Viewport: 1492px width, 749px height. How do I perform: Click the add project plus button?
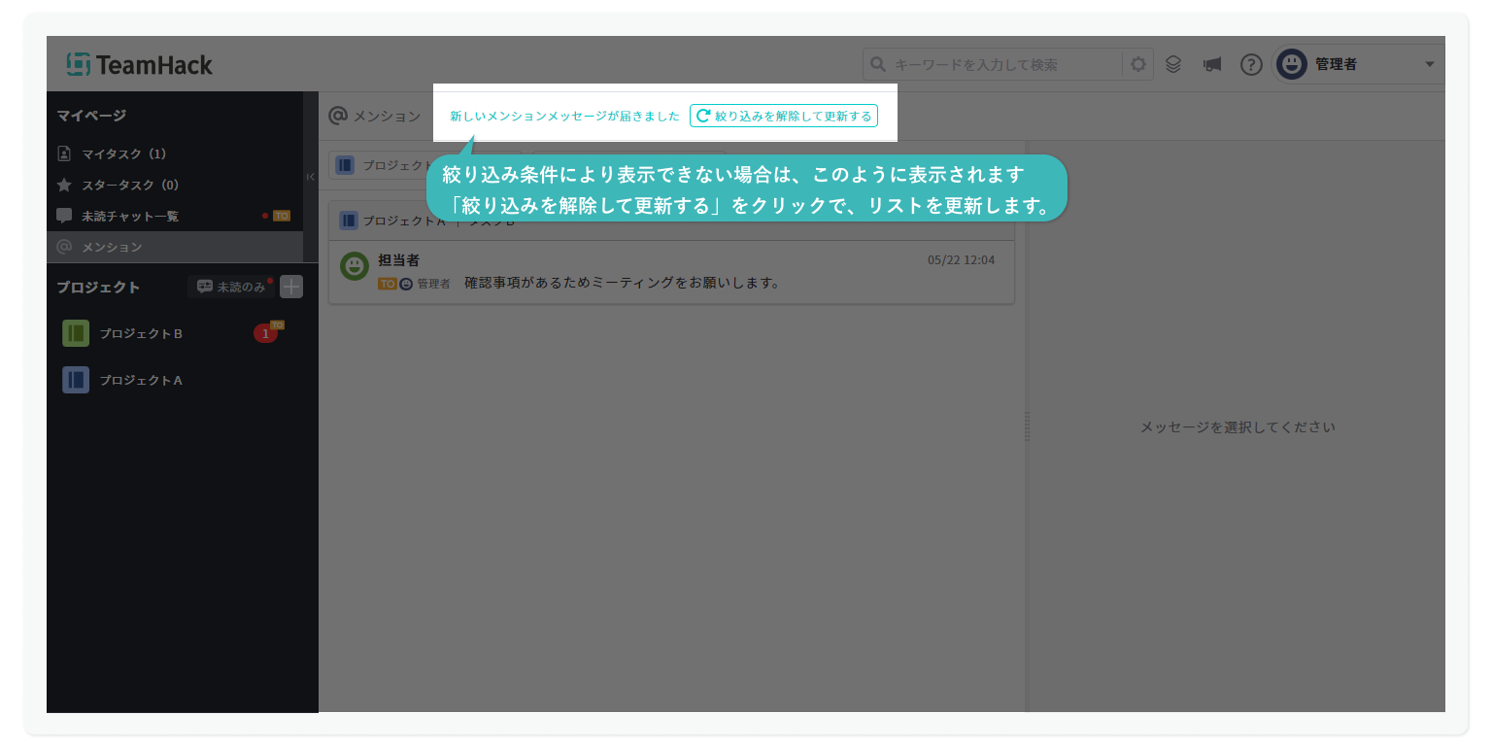click(x=291, y=287)
